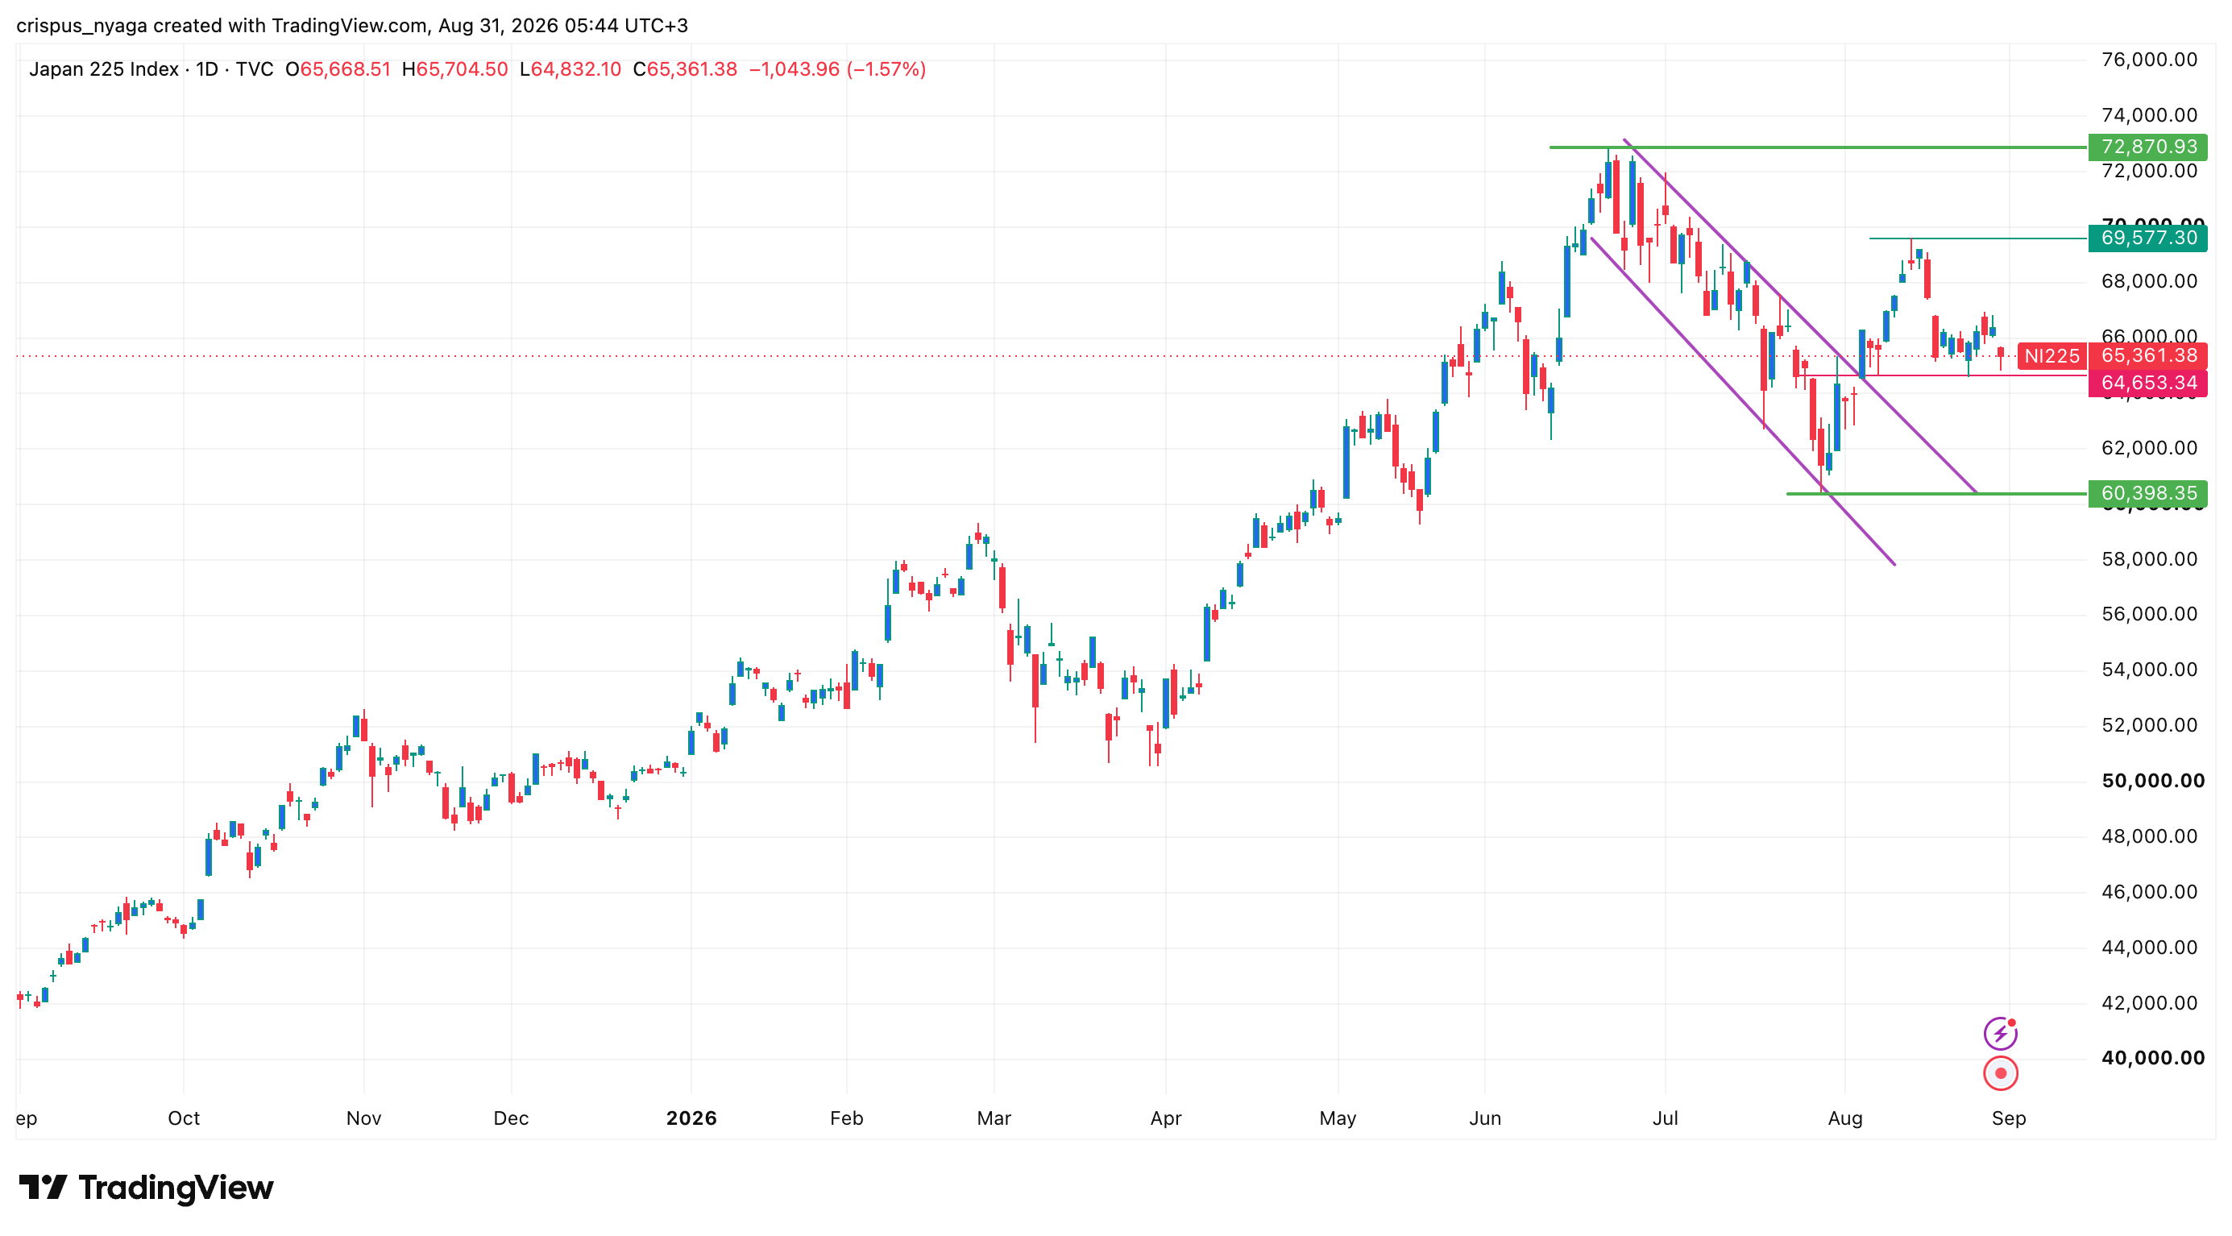Click the 1D interval label
The image size is (2232, 1236).
(207, 69)
